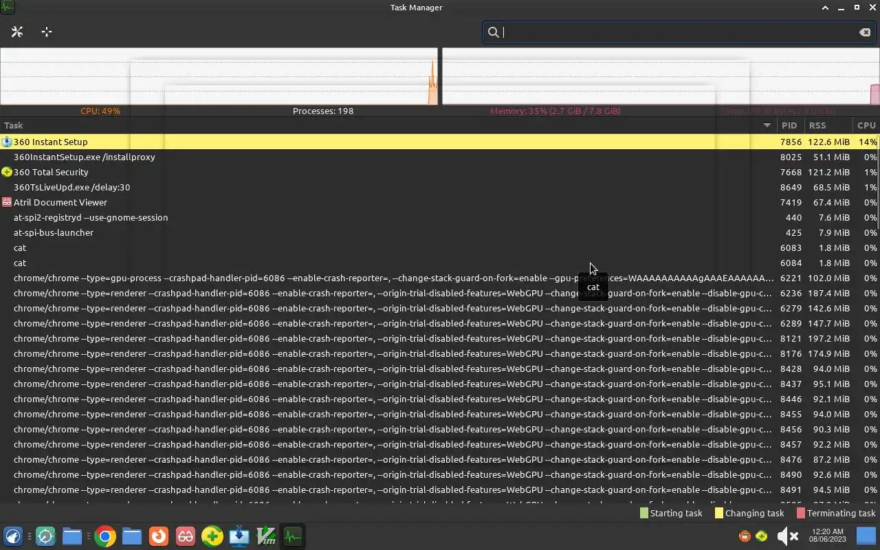880x550 pixels.
Task: Click the memory usage graph
Action: (661, 76)
